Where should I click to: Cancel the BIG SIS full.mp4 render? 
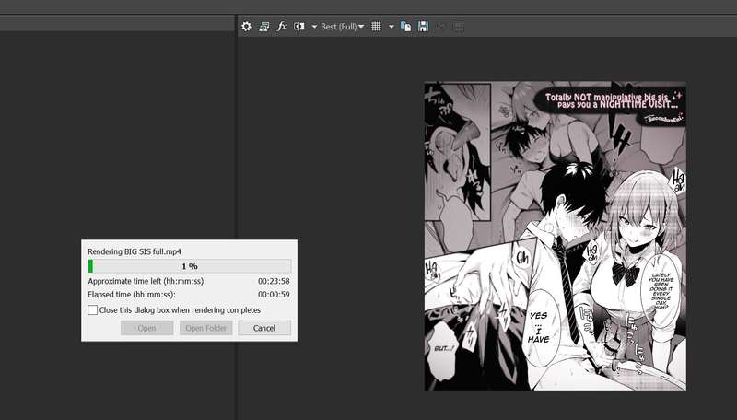(264, 328)
